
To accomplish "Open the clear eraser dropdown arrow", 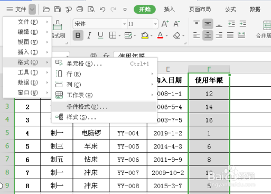I will tap(183, 35).
